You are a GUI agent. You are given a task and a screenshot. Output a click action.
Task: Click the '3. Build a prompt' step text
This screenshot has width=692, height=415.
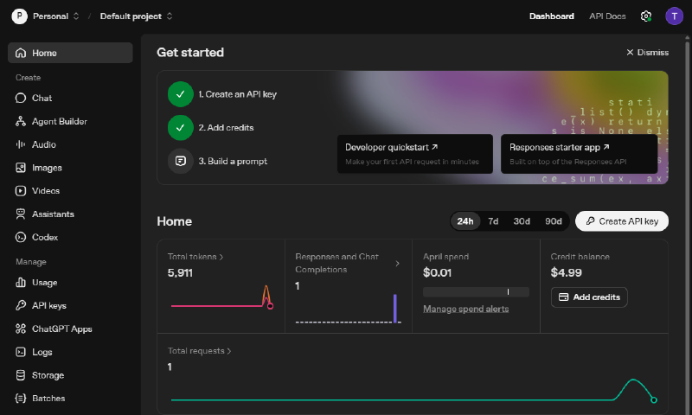pos(233,161)
